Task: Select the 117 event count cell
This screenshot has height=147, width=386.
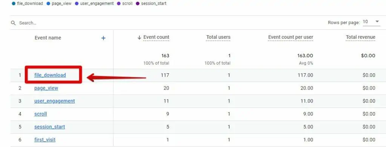Action: [x=165, y=75]
